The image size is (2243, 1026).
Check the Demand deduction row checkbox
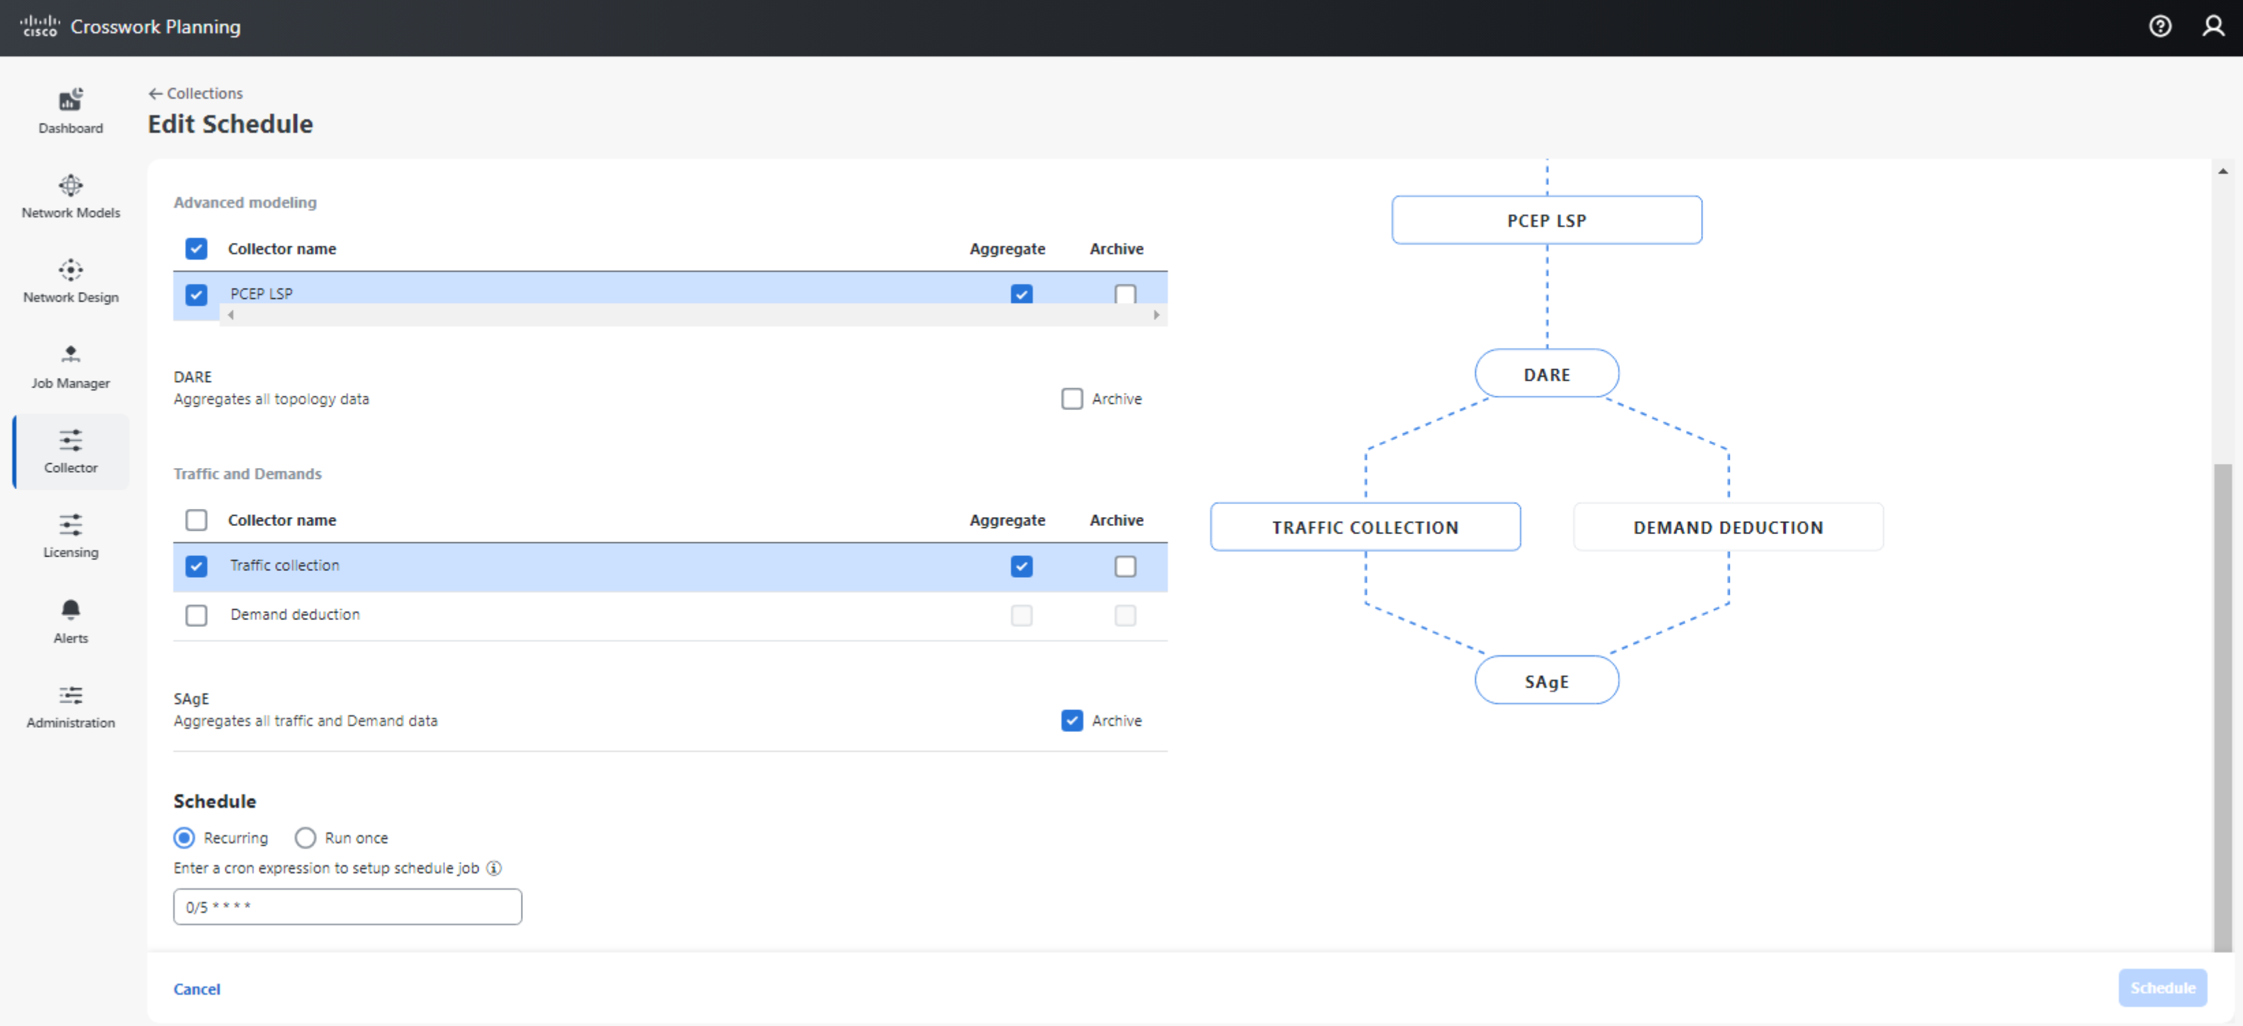[197, 615]
